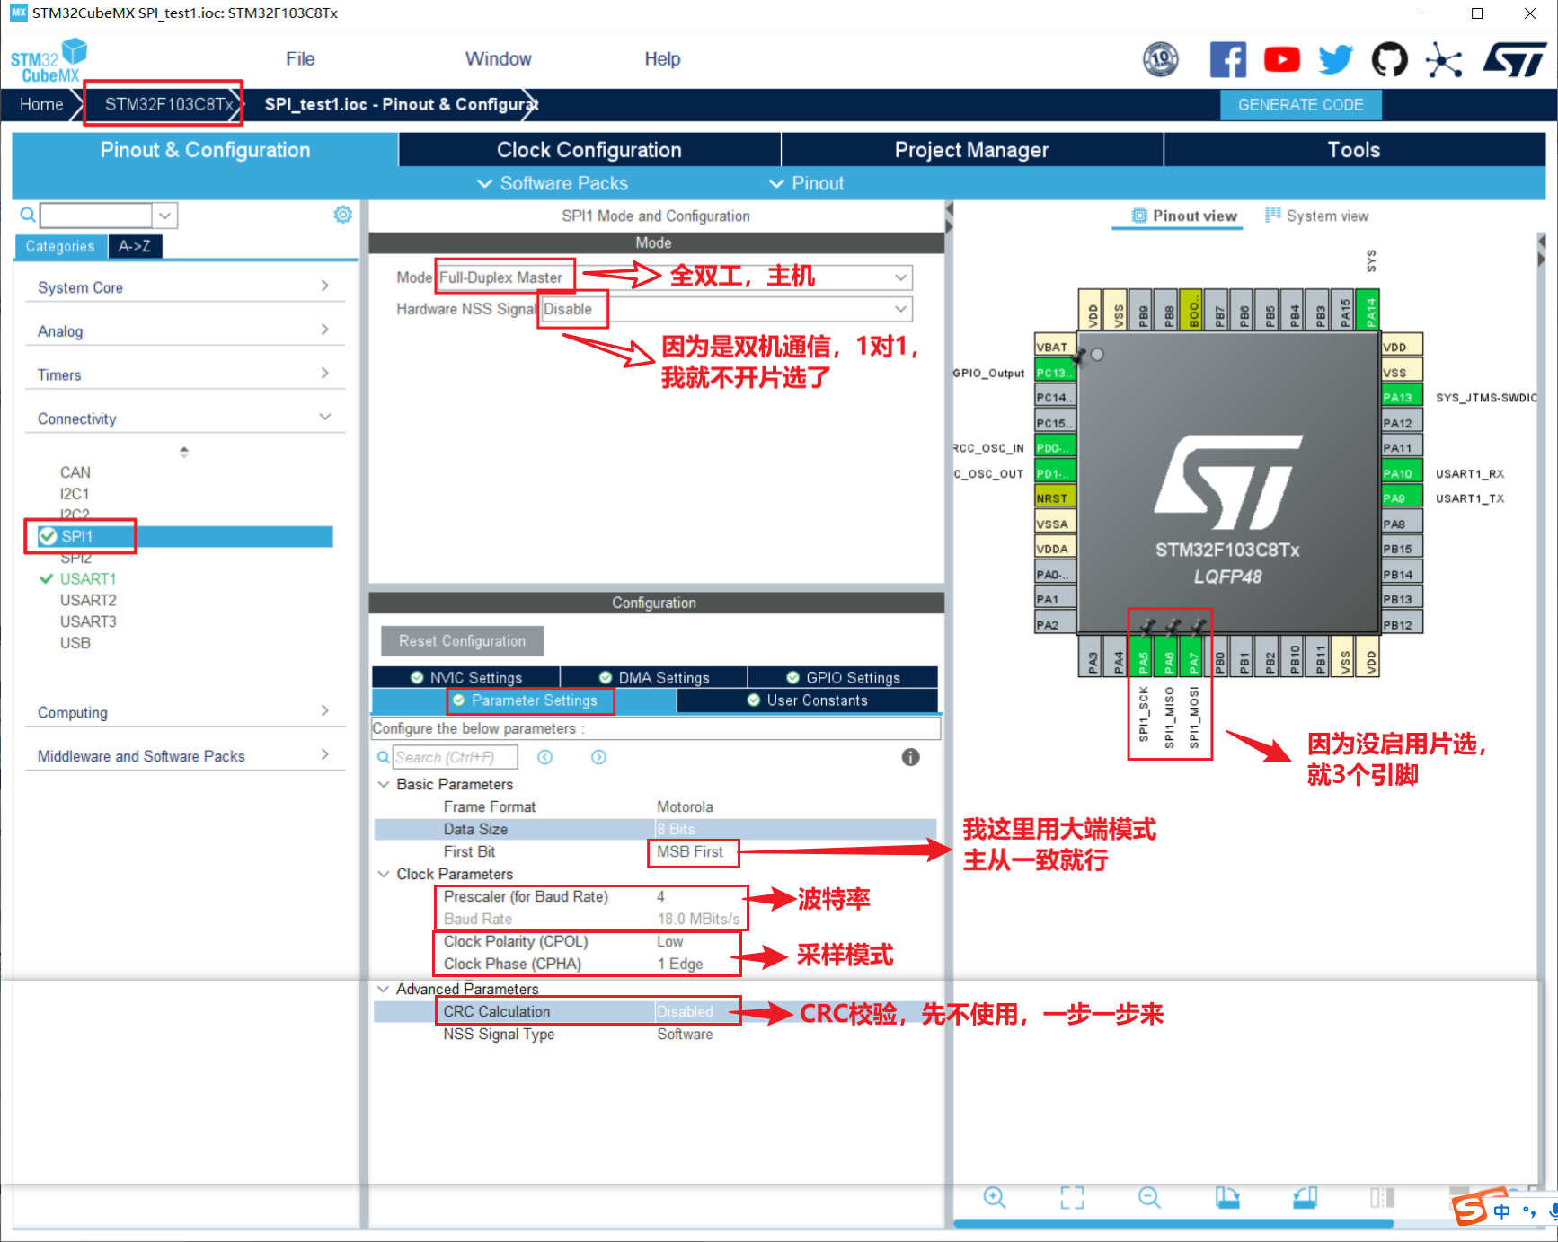Click the STM32CubeMX logo
Viewport: 1558px width, 1242px height.
[x=49, y=60]
